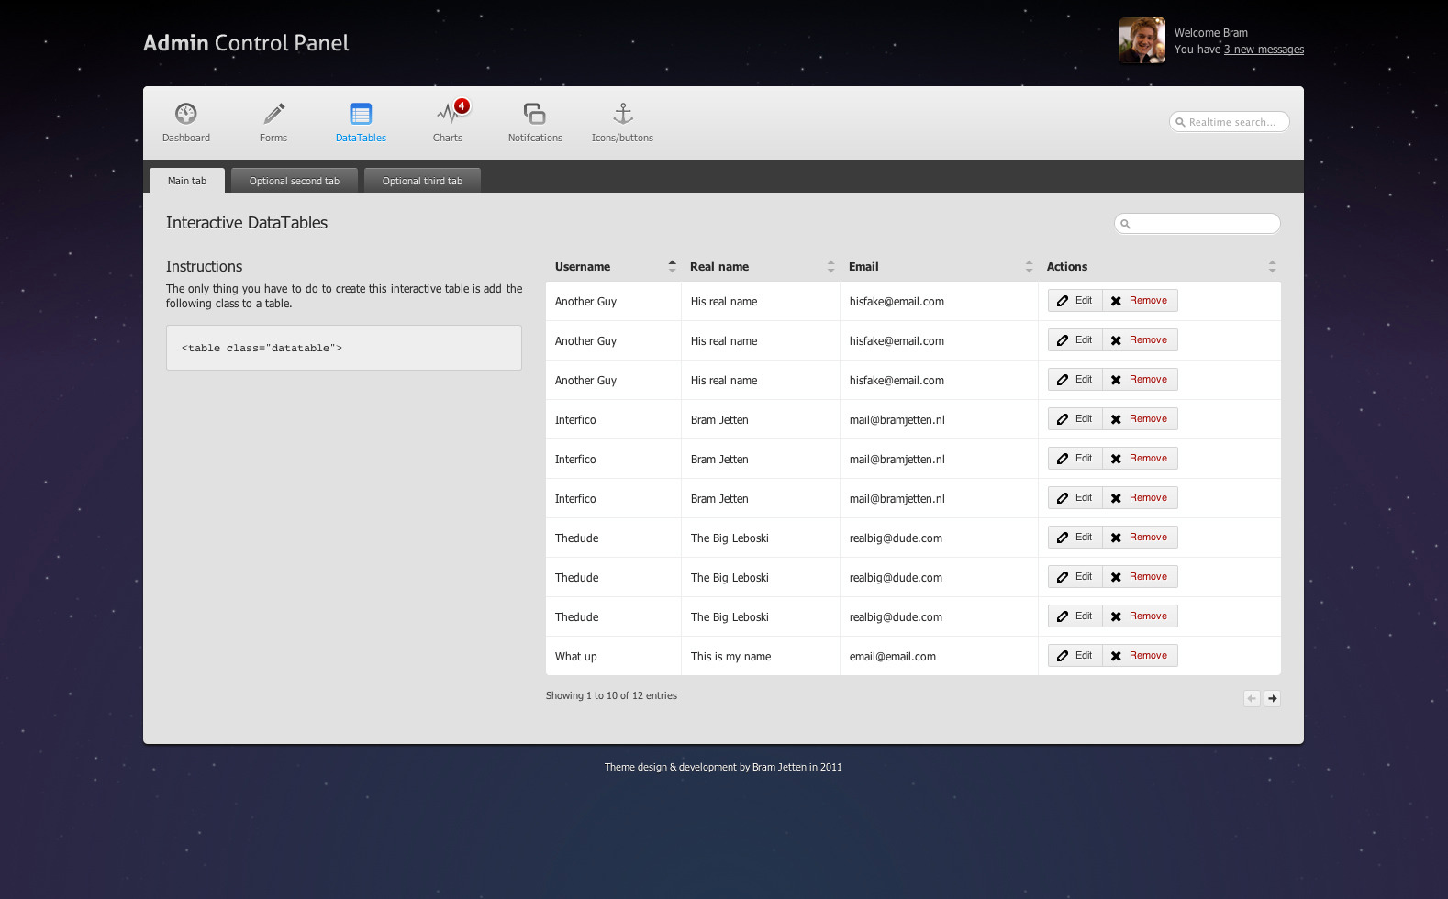Select the DataTables icon
Image resolution: width=1448 pixels, height=899 pixels.
[x=361, y=114]
